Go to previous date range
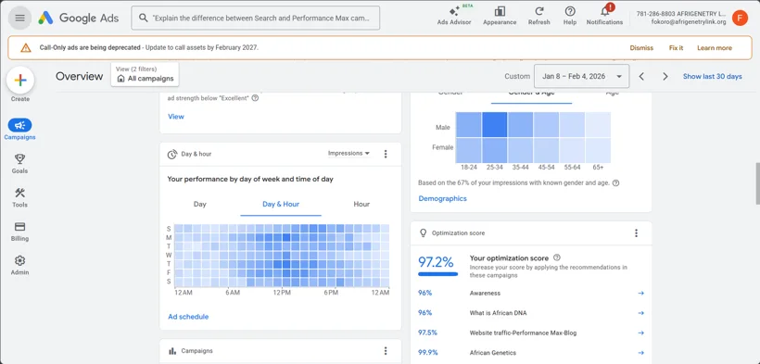The height and width of the screenshot is (364, 760). point(641,77)
